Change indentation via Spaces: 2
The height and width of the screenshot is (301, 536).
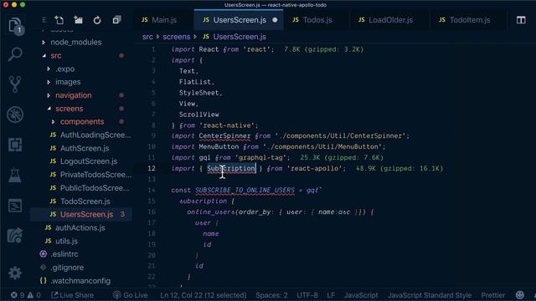(x=271, y=295)
